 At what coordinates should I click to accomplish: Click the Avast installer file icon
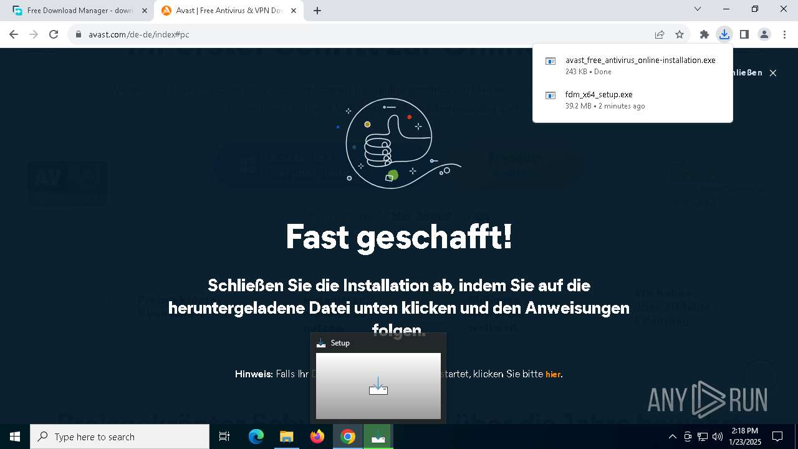[x=550, y=61]
